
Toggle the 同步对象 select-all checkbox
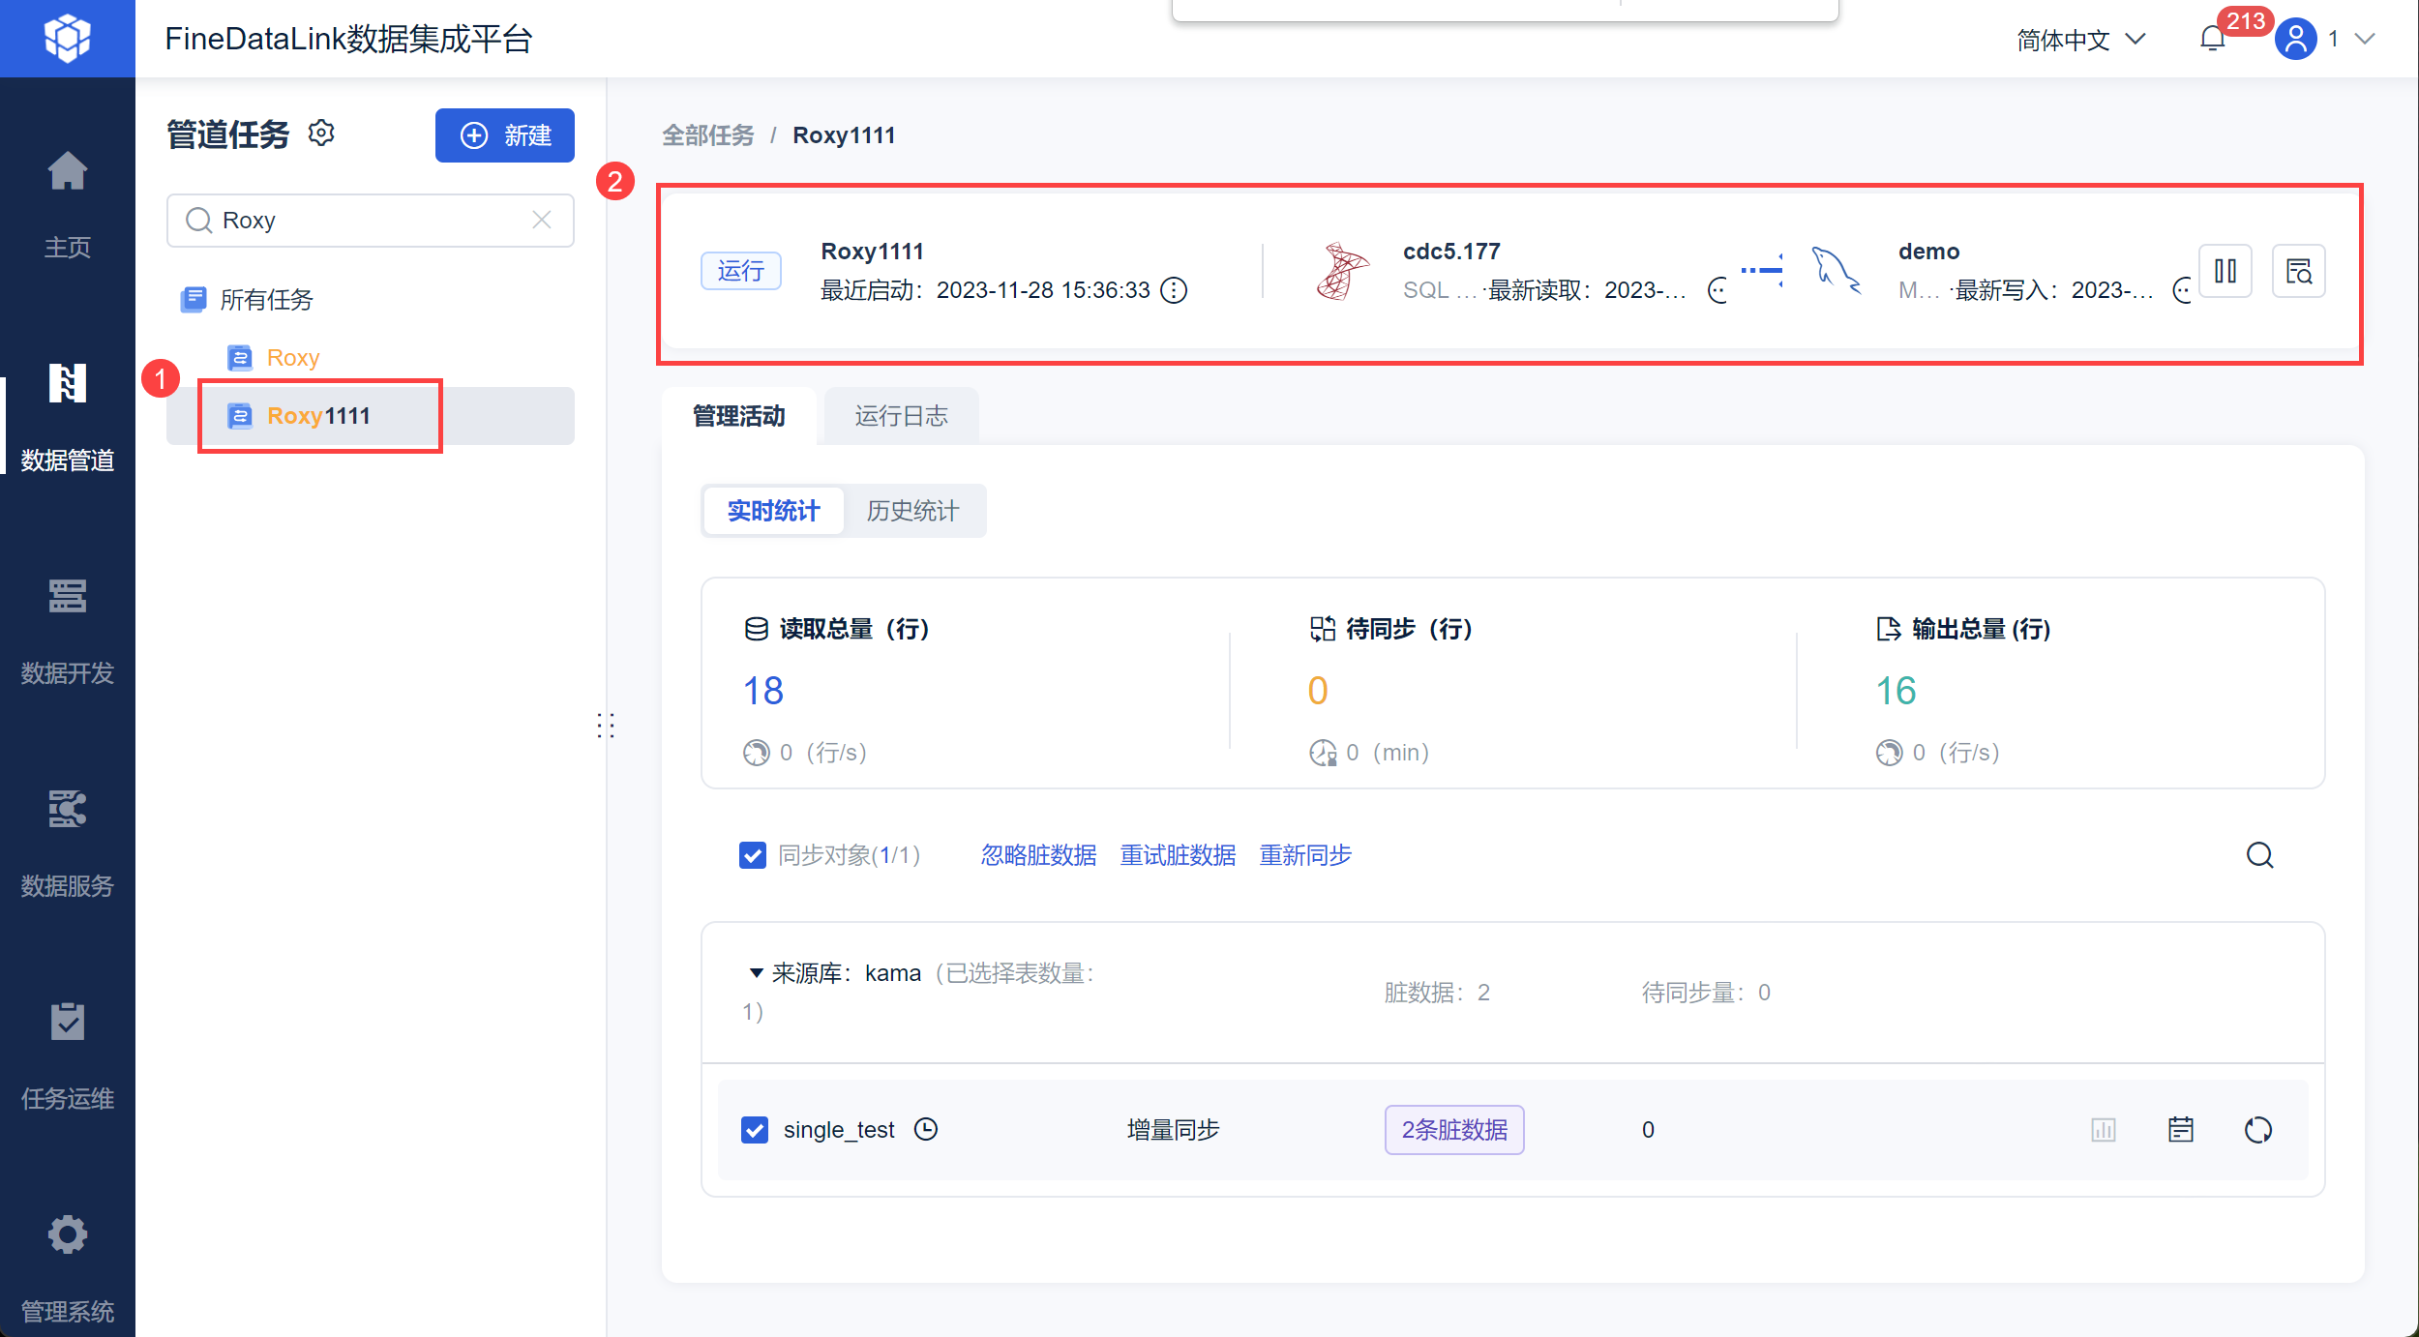pyautogui.click(x=753, y=855)
